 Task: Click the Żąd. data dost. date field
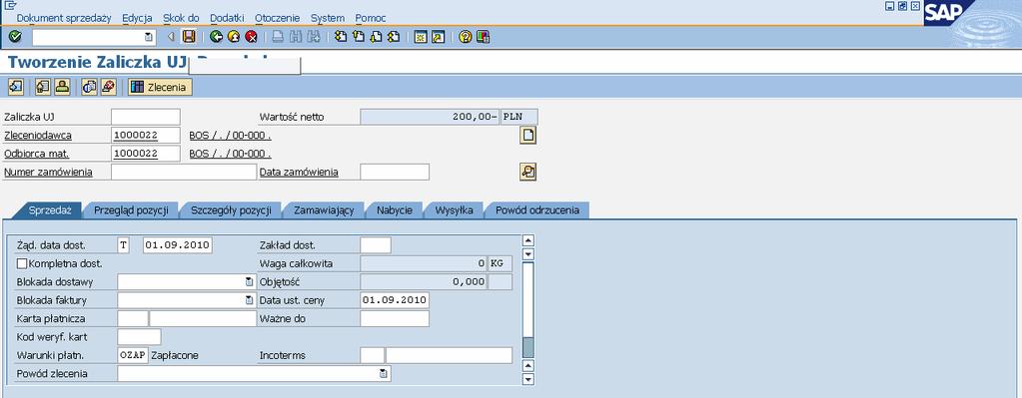click(178, 245)
